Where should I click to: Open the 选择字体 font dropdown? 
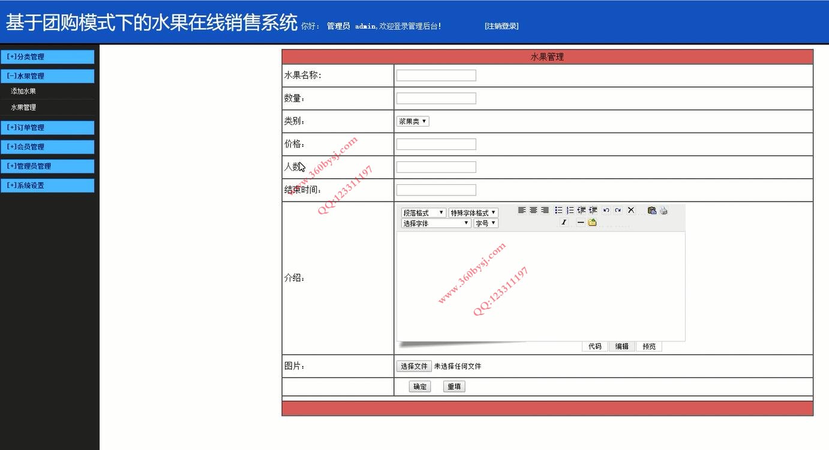pos(436,223)
